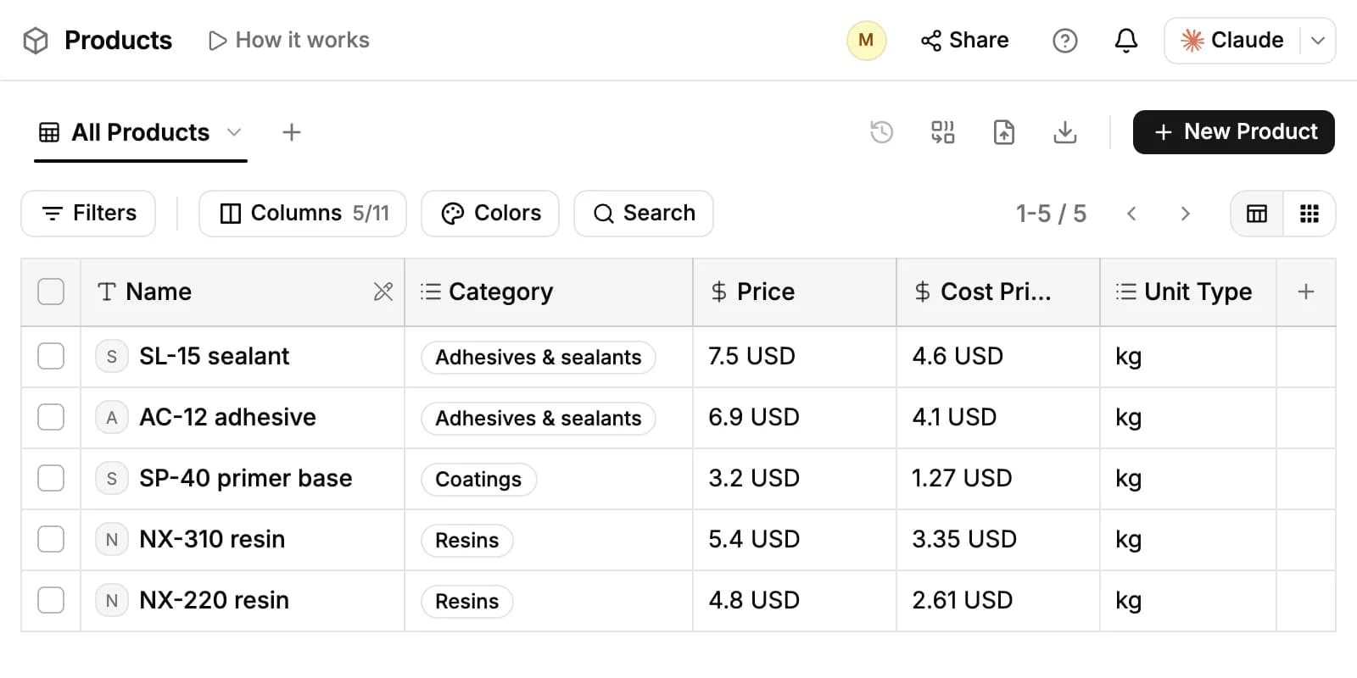Open the history clock icon
This screenshot has width=1357, height=678.
(881, 132)
